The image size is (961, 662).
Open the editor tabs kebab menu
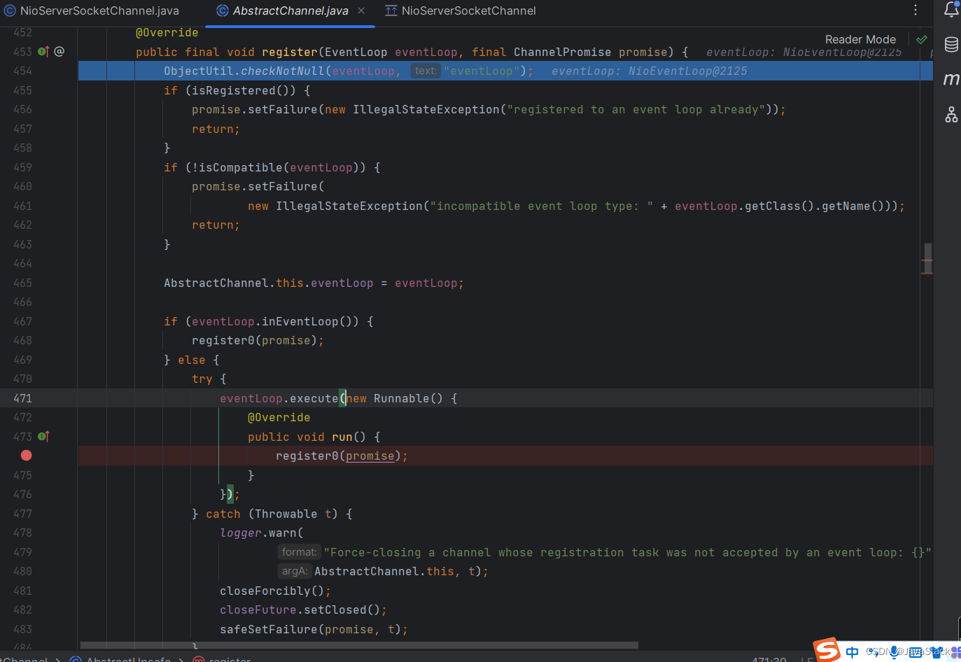click(x=916, y=10)
